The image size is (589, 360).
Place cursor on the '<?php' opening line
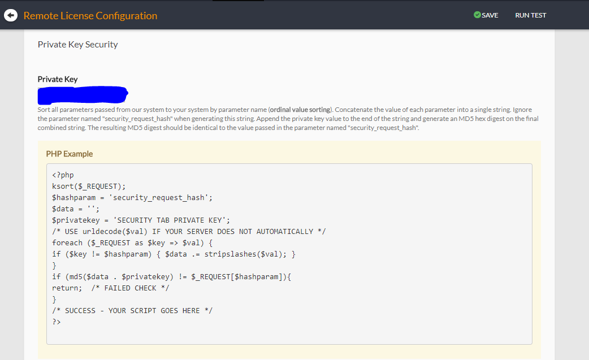(x=63, y=175)
